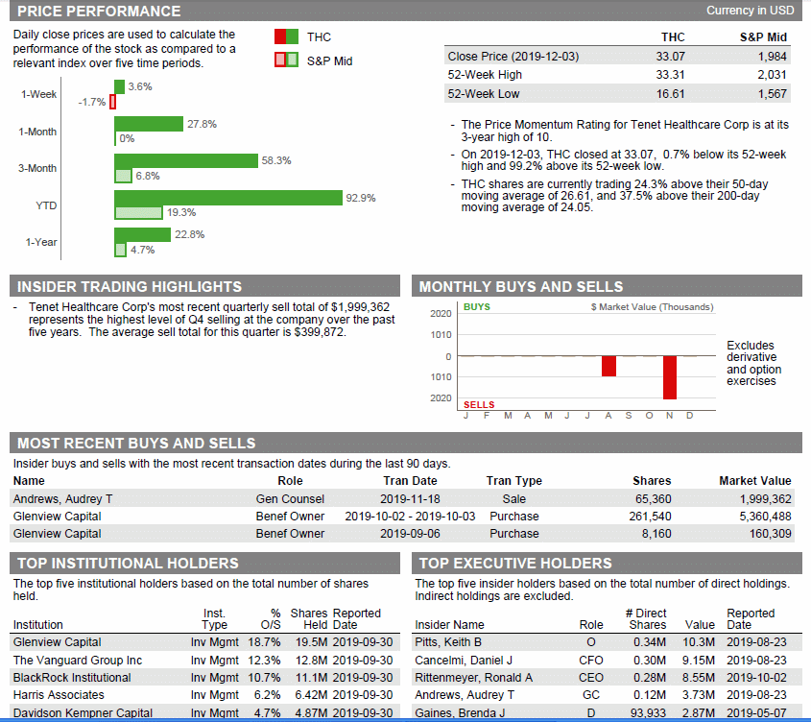The width and height of the screenshot is (811, 722).
Task: Click the 18.7% O/S value
Action: click(264, 642)
